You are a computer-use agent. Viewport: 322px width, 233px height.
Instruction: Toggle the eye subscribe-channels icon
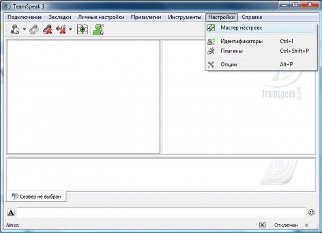(82, 30)
